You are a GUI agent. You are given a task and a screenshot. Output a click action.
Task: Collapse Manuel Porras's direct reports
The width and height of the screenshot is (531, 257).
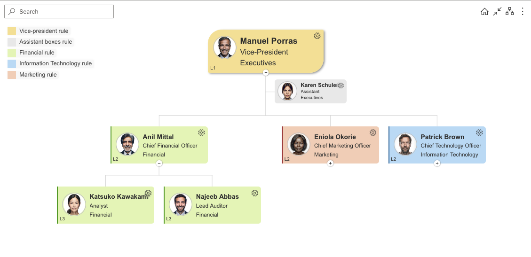266,72
